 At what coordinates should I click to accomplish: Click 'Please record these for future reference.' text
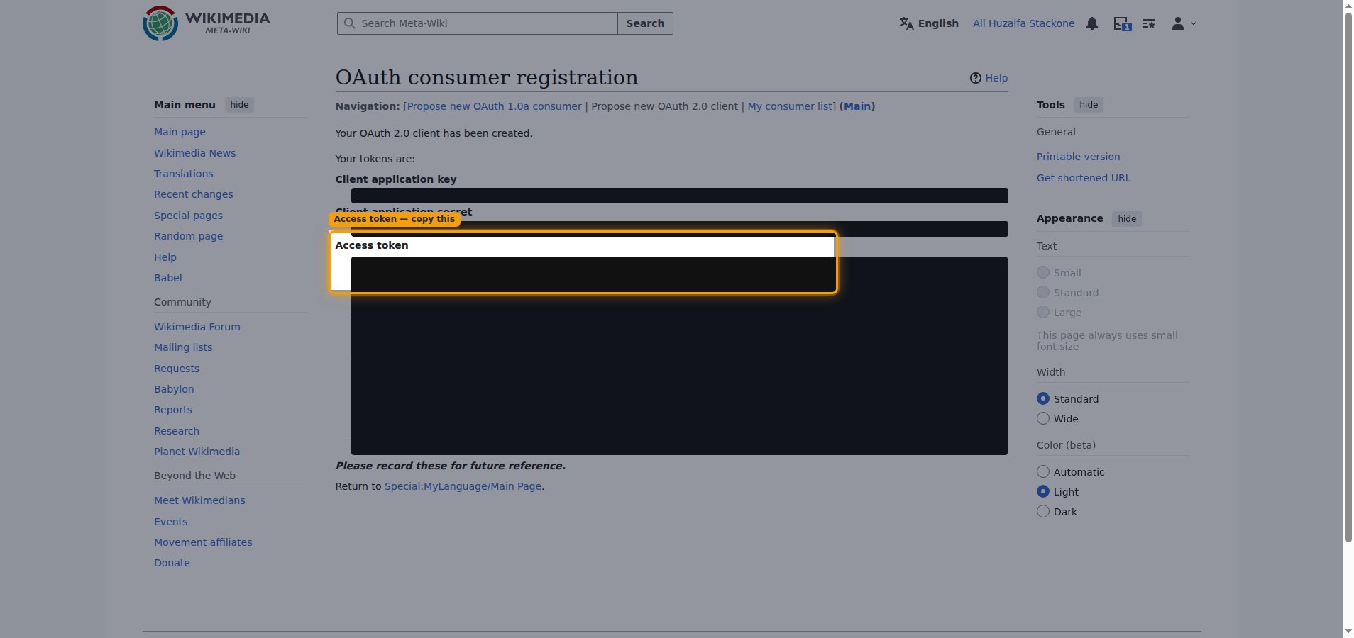(451, 466)
